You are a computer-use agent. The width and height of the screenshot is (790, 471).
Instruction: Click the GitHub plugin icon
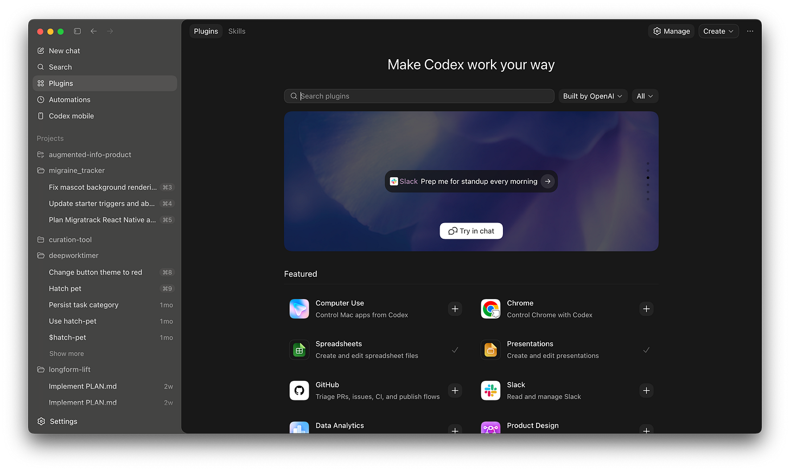[x=300, y=391]
